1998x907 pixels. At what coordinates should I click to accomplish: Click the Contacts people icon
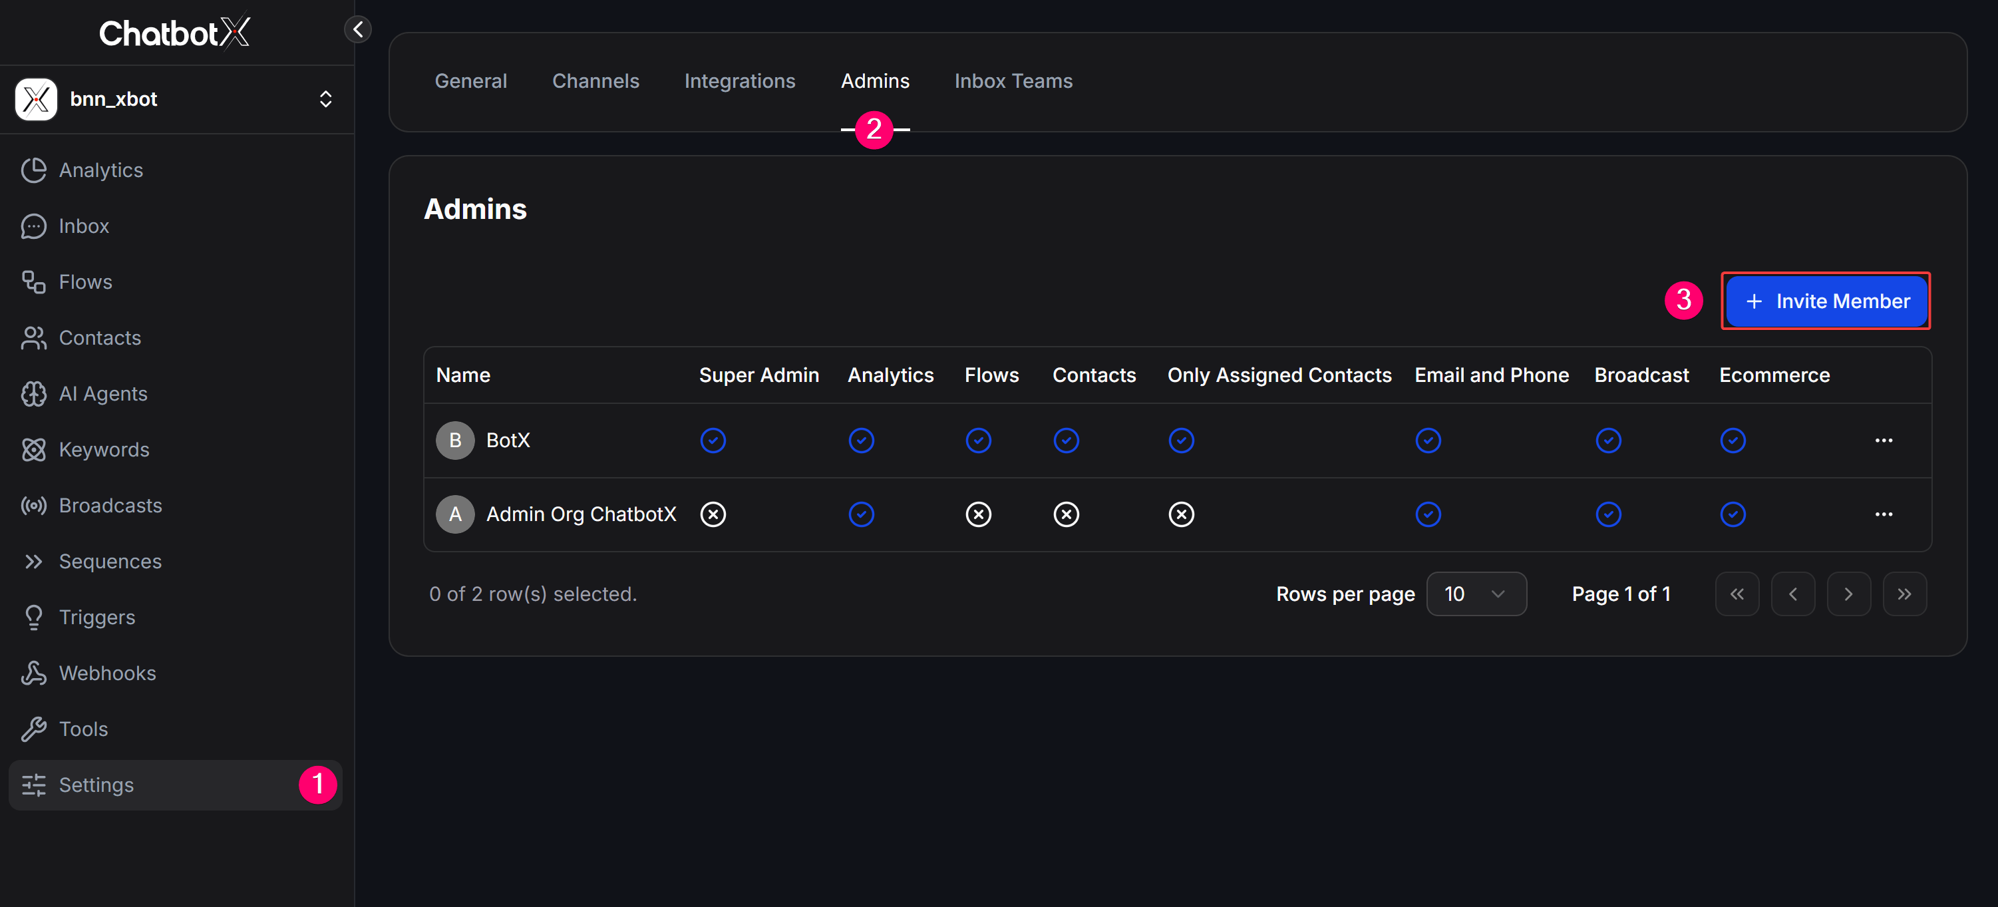point(33,337)
